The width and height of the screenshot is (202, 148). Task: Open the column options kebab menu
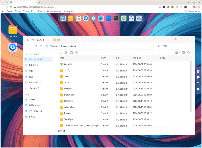[188, 58]
